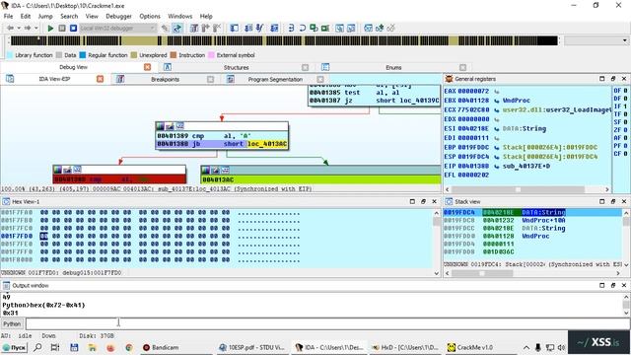Toggle the IF flag value
The height and width of the screenshot is (355, 631).
coord(625,106)
